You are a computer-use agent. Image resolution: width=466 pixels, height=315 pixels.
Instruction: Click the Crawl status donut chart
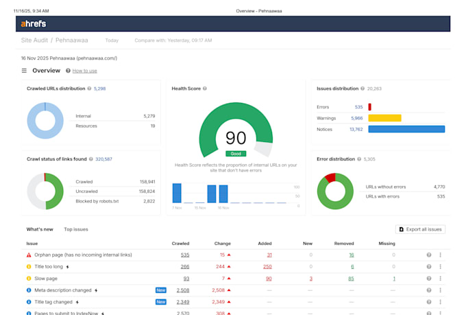pos(45,191)
